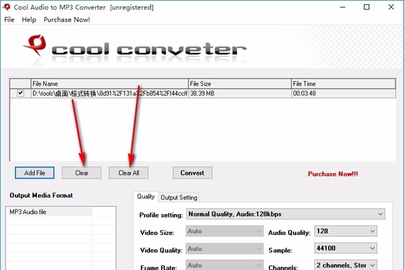This screenshot has height=270, width=404.
Task: Close the converter window
Action: 391,7
